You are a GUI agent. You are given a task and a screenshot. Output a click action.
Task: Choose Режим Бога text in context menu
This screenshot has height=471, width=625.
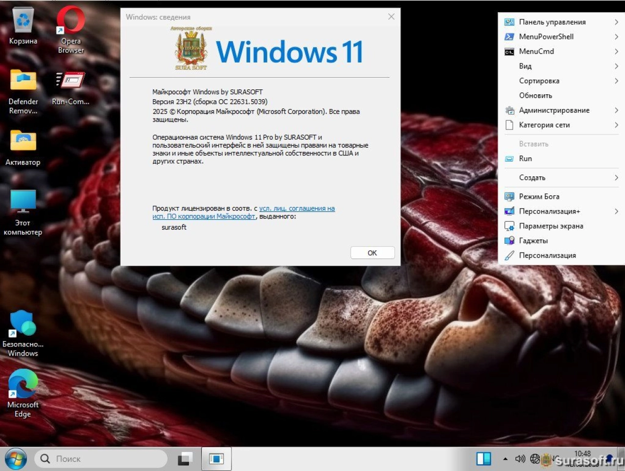click(539, 196)
